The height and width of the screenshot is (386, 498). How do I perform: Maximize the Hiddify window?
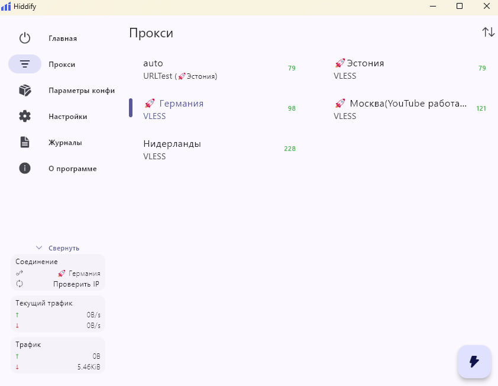tap(459, 6)
